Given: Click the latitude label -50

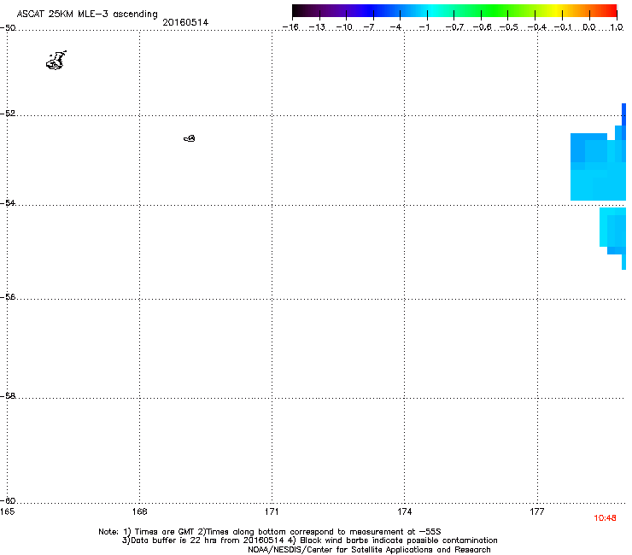Looking at the screenshot, I should 8,28.
